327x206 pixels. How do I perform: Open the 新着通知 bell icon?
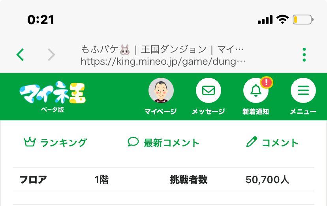click(256, 90)
